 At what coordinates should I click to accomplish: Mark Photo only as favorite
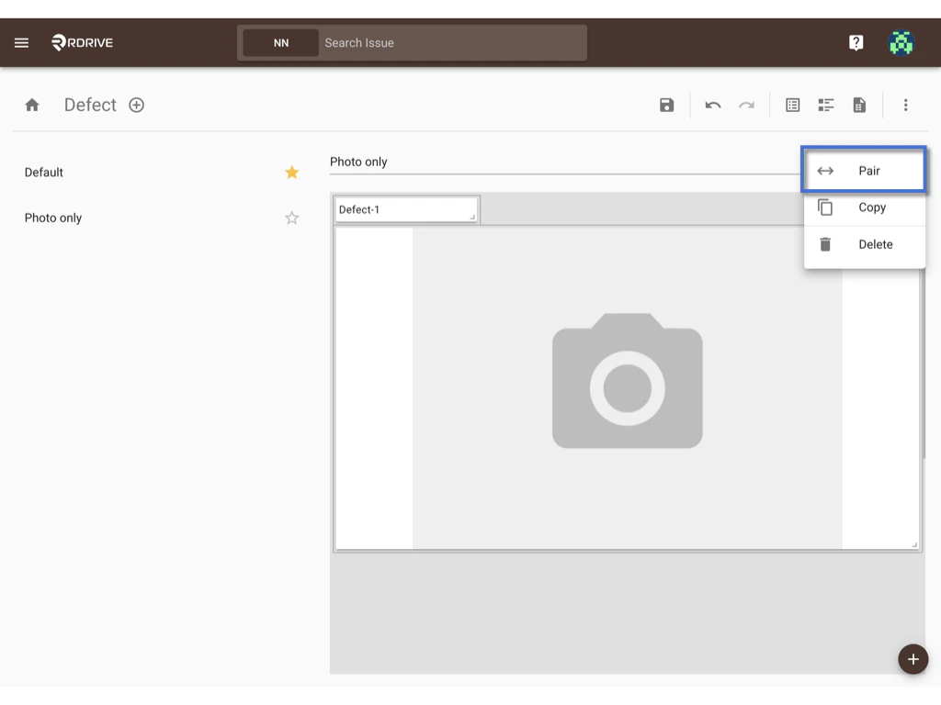click(x=291, y=218)
